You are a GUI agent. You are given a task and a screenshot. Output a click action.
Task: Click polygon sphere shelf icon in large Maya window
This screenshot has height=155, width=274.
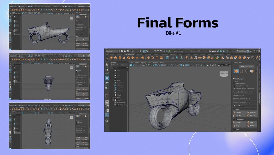(x=111, y=58)
